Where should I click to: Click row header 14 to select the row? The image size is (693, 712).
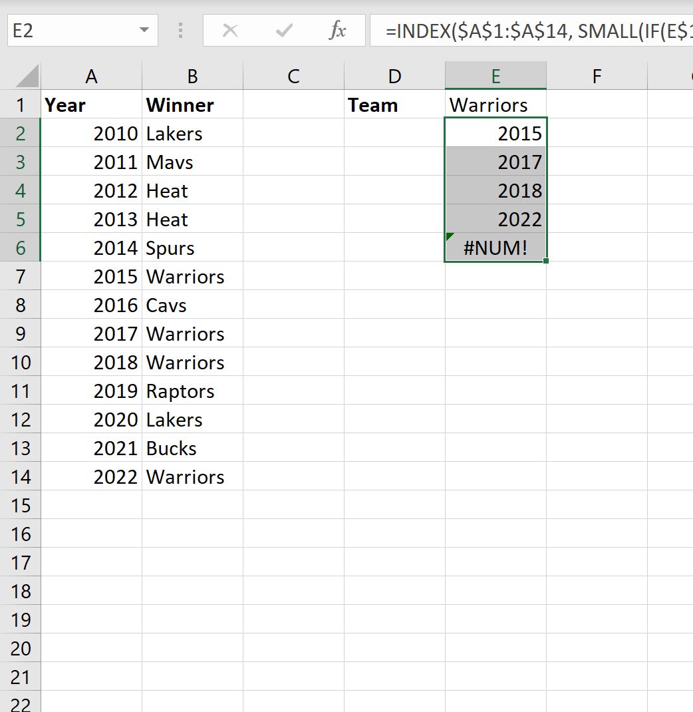(x=21, y=476)
